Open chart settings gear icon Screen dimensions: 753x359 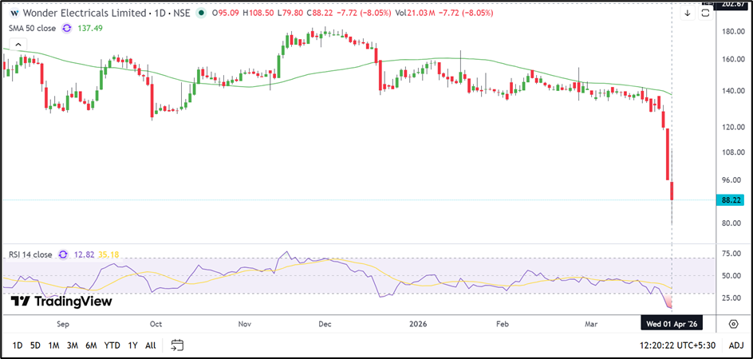click(733, 323)
